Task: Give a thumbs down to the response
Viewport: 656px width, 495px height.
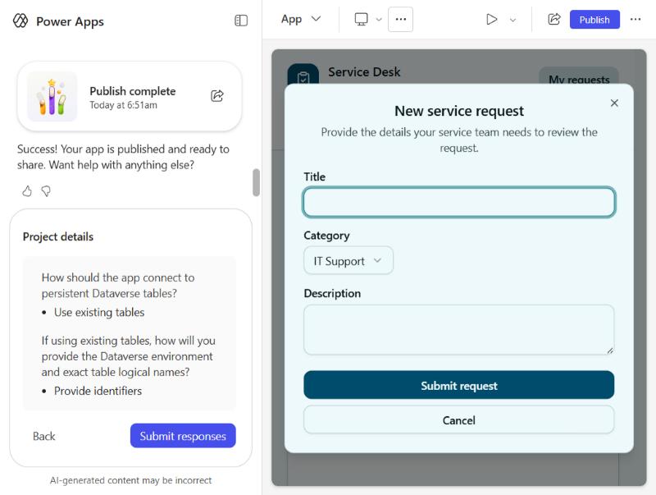Action: 46,191
